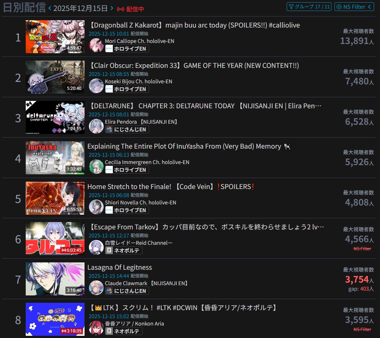Click ホロライブEN tag under Mori Calliope
This screenshot has width=380, height=338.
(127, 49)
